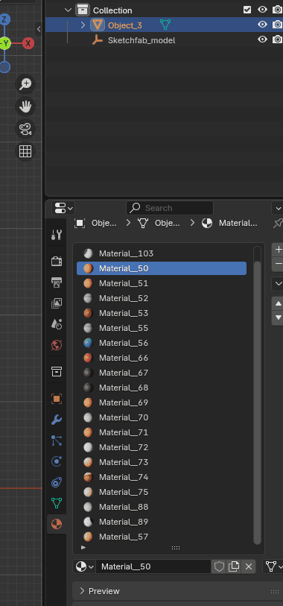
Task: Hide Sketchfab_model with its eye icon
Action: (263, 40)
